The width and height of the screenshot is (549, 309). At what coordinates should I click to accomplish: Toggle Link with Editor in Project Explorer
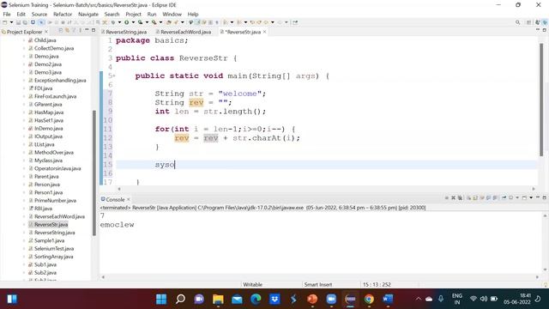[67, 31]
